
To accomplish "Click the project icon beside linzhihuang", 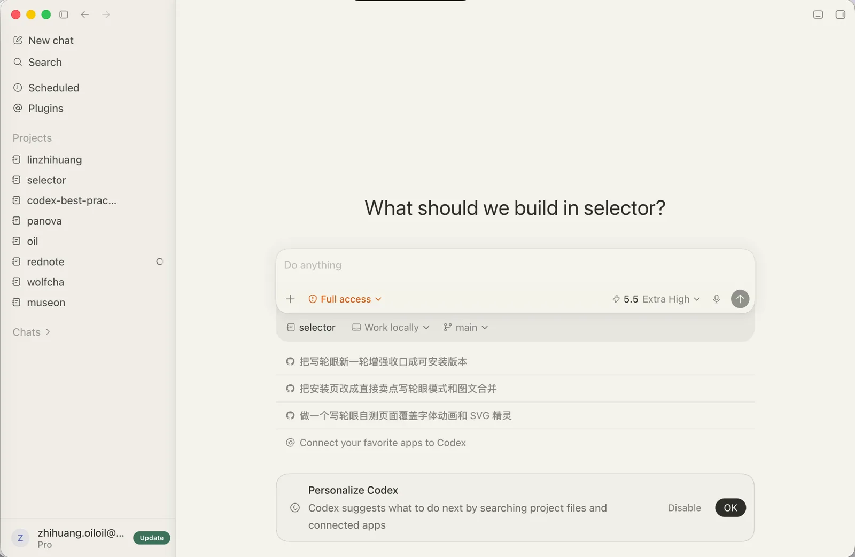I will click(x=17, y=159).
